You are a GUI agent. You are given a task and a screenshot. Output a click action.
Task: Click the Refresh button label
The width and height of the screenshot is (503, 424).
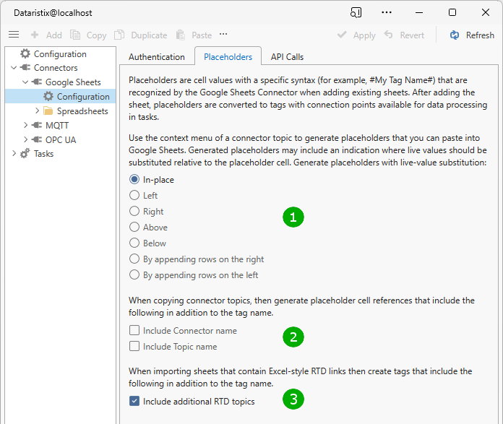pos(480,35)
